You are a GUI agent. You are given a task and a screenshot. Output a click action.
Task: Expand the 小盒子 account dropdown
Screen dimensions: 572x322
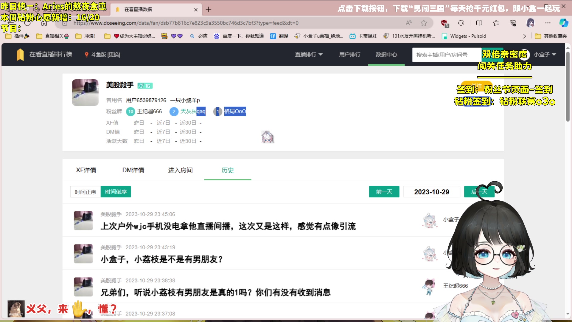(x=545, y=55)
